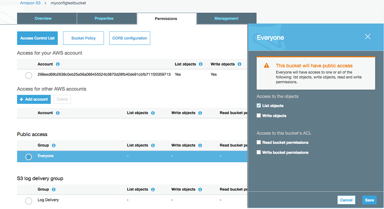
Task: Enable the Write objects checkbox
Action: coord(259,116)
